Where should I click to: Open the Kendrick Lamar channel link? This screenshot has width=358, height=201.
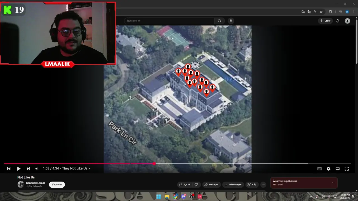coord(36,183)
